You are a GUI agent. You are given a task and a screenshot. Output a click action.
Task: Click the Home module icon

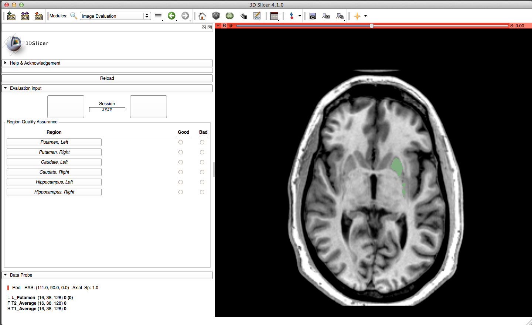click(202, 16)
